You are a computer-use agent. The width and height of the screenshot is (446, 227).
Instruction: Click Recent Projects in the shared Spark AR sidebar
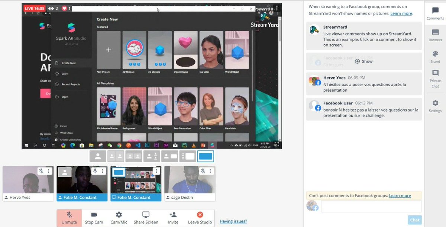pyautogui.click(x=71, y=84)
